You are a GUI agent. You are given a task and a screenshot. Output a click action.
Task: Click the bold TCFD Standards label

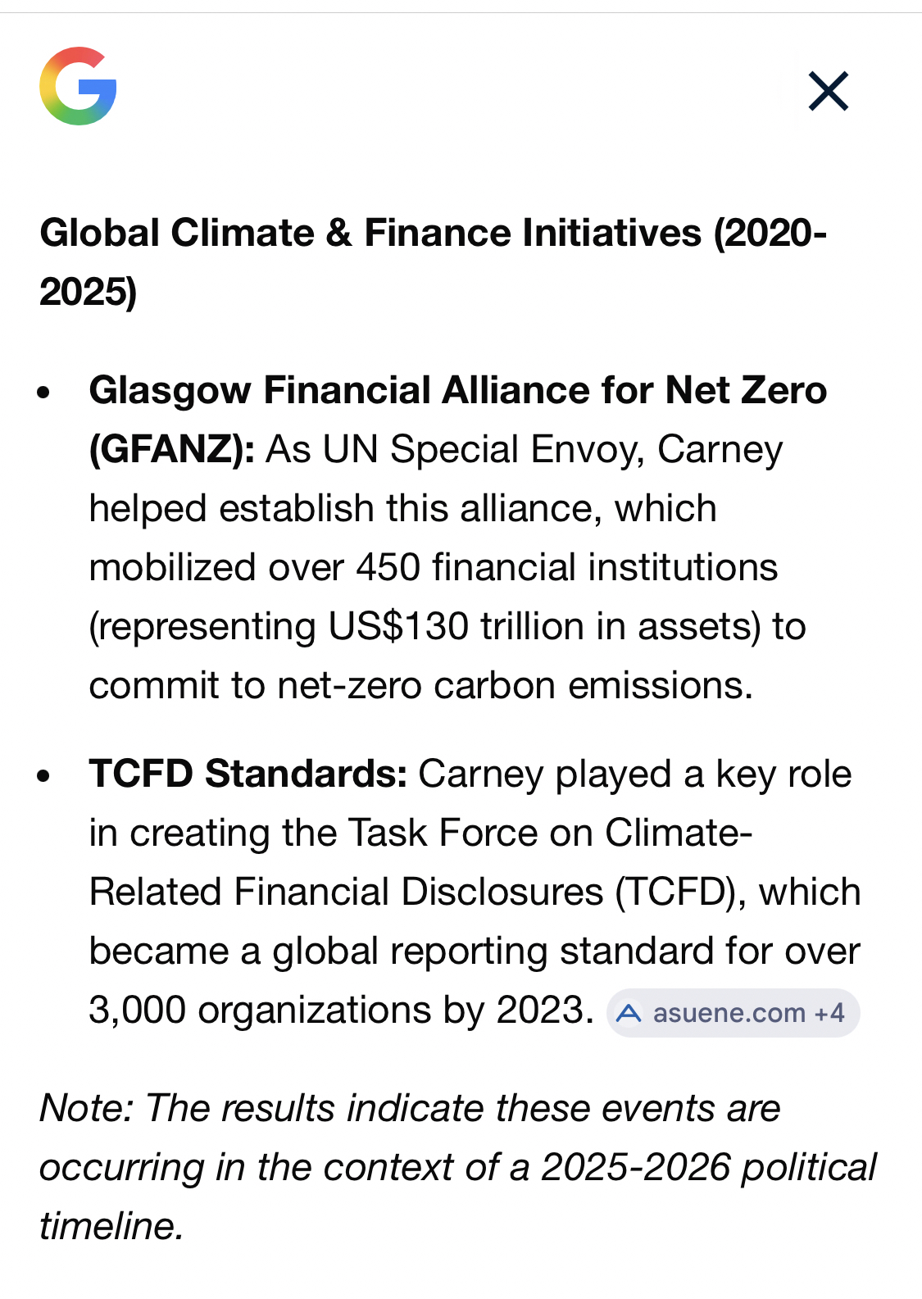pos(248,774)
